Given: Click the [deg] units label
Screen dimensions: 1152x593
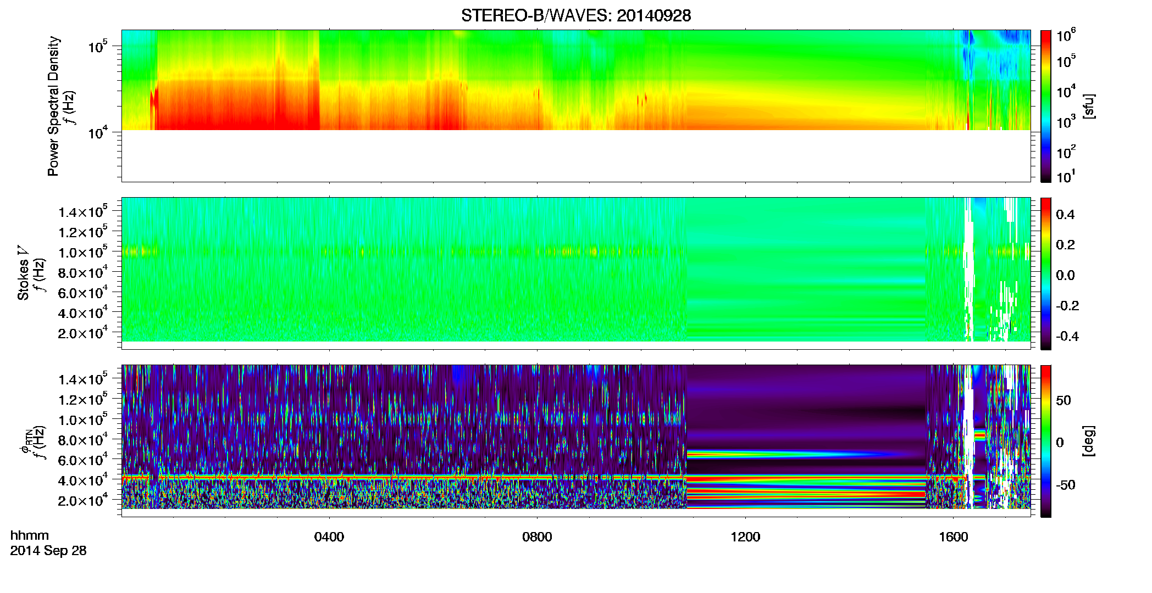Looking at the screenshot, I should [x=1088, y=441].
